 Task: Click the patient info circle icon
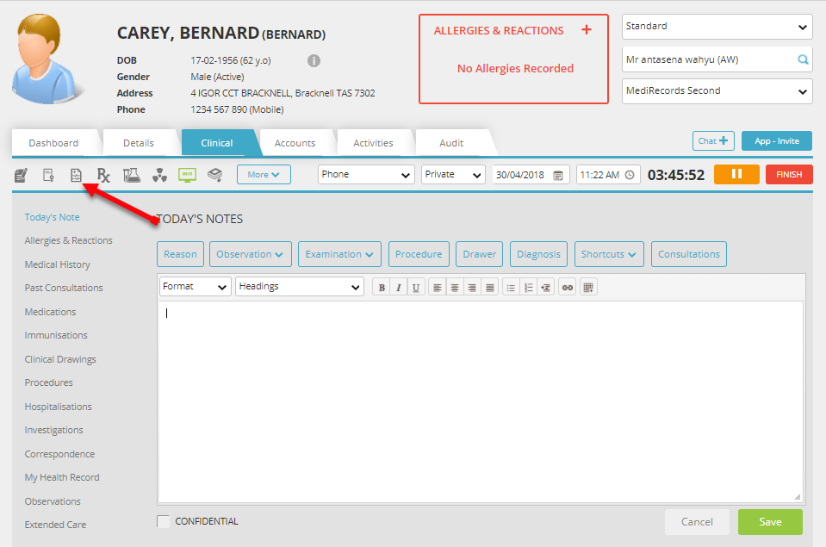(x=314, y=60)
